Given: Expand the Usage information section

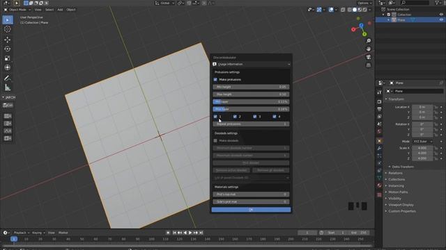Looking at the screenshot, I should pos(251,65).
